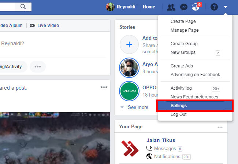Click the search magnifier icon
The width and height of the screenshot is (238, 164).
click(23, 7)
